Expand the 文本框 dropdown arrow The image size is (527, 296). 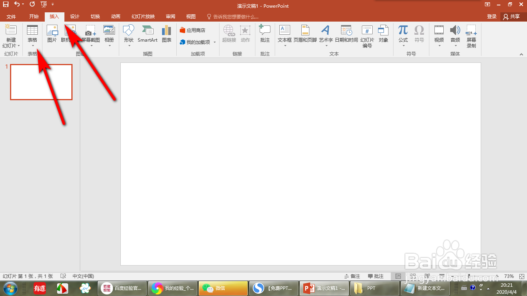tap(285, 46)
